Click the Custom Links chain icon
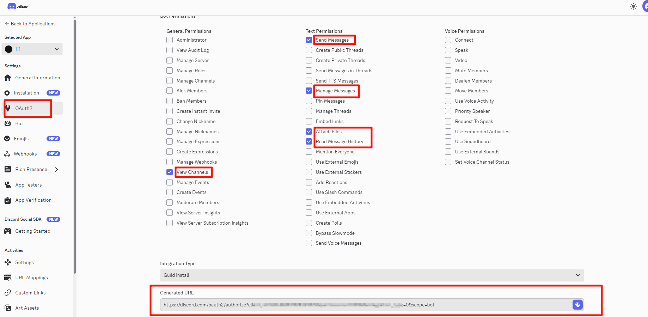Image resolution: width=648 pixels, height=317 pixels. point(8,293)
